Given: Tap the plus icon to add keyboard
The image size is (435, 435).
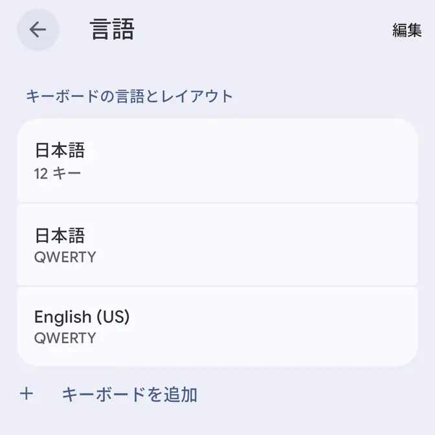Looking at the screenshot, I should click(27, 394).
